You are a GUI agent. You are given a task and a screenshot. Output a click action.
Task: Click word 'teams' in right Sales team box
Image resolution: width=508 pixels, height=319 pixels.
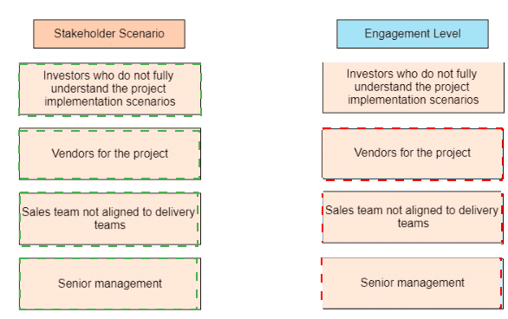point(413,223)
